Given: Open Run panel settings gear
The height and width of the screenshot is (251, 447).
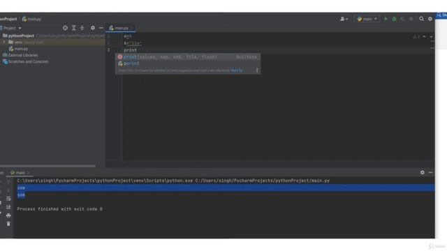Looking at the screenshot, I should [x=422, y=172].
